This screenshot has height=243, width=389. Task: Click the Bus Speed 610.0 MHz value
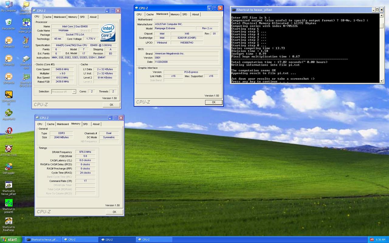(62, 77)
